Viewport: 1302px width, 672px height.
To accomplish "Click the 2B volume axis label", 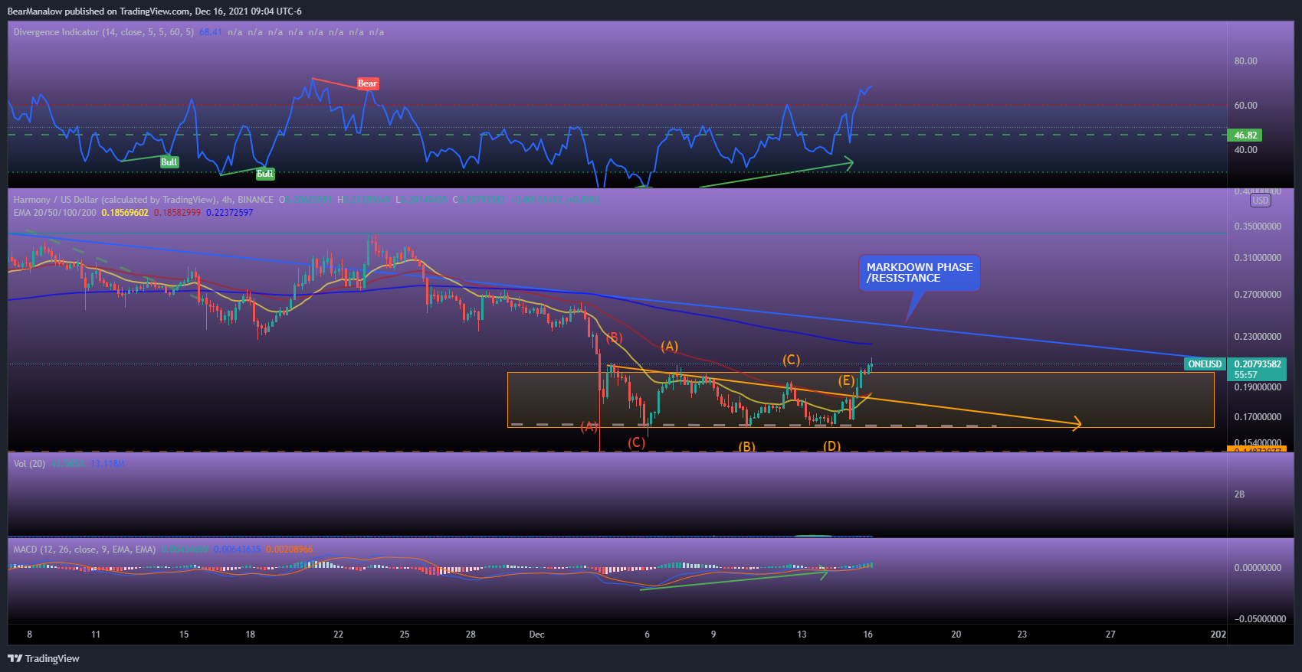I will [1239, 494].
